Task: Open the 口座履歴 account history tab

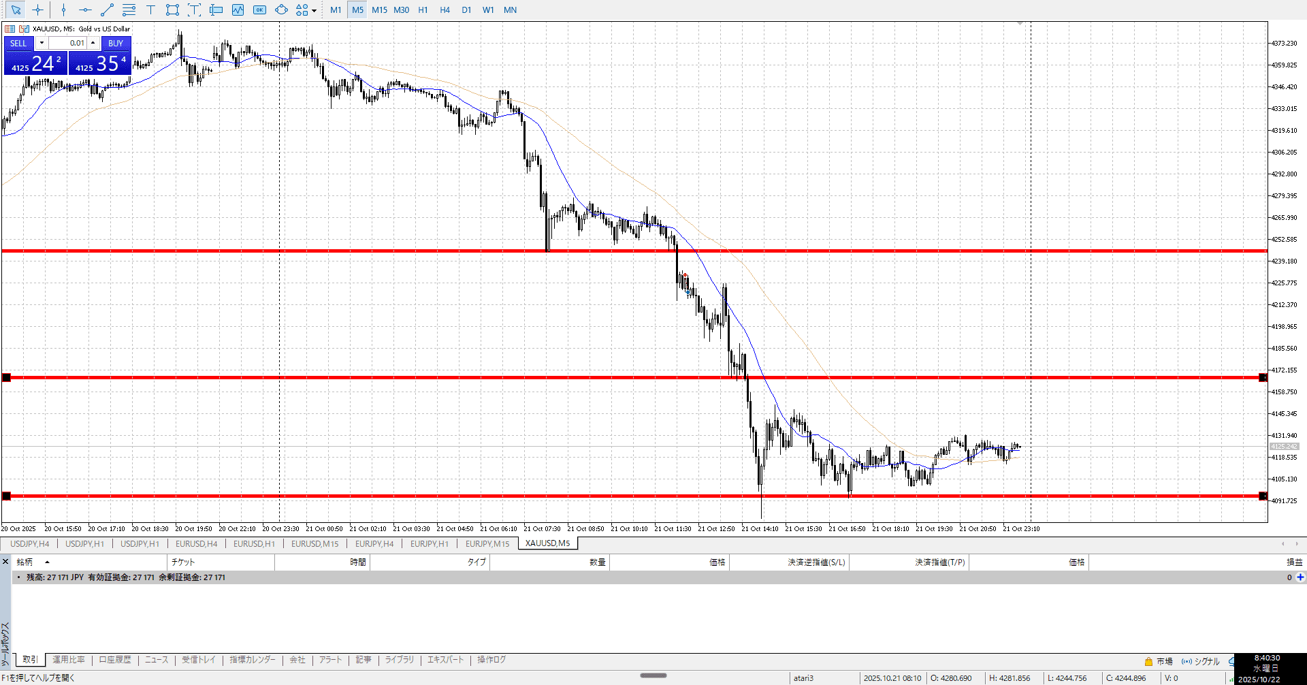Action: [x=114, y=660]
